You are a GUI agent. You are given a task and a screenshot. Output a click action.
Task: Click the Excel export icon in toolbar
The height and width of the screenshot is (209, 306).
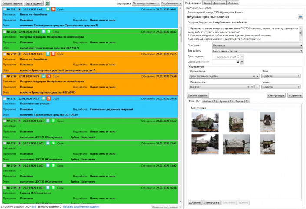click(x=48, y=3)
